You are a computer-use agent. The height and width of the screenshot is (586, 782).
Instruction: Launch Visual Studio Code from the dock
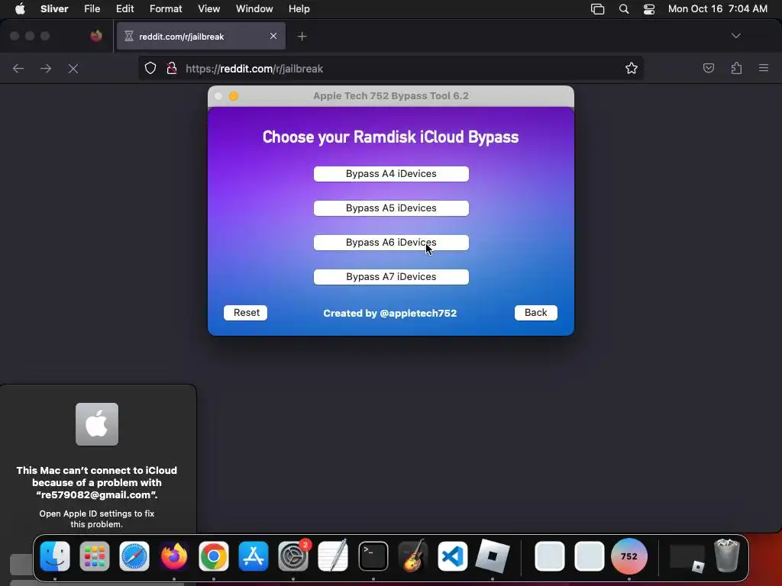(x=452, y=556)
